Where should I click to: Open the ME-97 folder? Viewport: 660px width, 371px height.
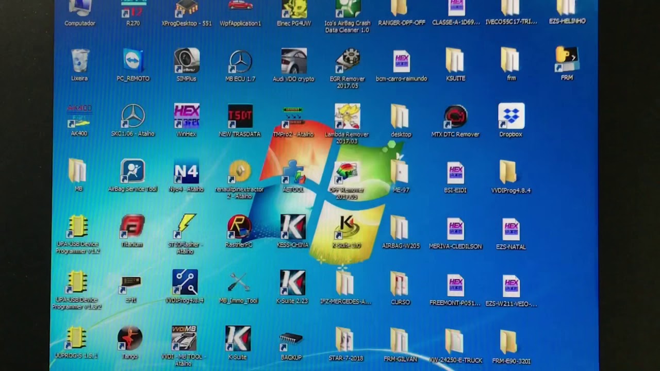[x=401, y=177]
